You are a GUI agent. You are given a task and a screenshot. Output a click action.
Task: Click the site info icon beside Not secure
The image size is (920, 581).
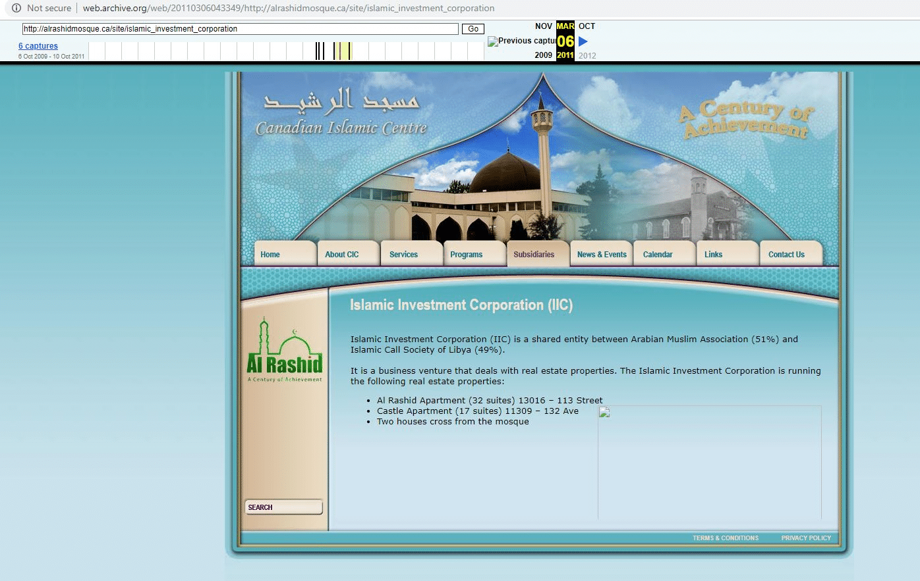[x=16, y=8]
